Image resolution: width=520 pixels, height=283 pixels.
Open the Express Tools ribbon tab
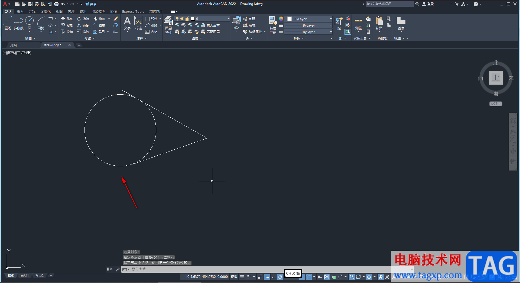pyautogui.click(x=133, y=11)
